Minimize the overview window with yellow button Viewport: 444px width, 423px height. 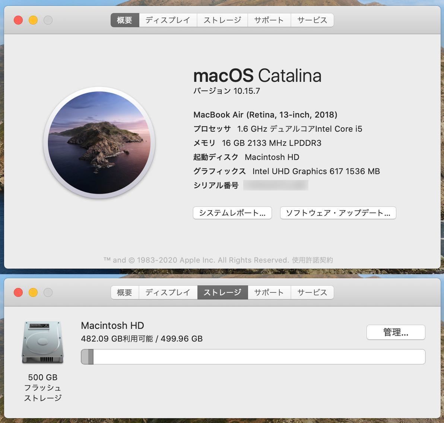click(33, 20)
